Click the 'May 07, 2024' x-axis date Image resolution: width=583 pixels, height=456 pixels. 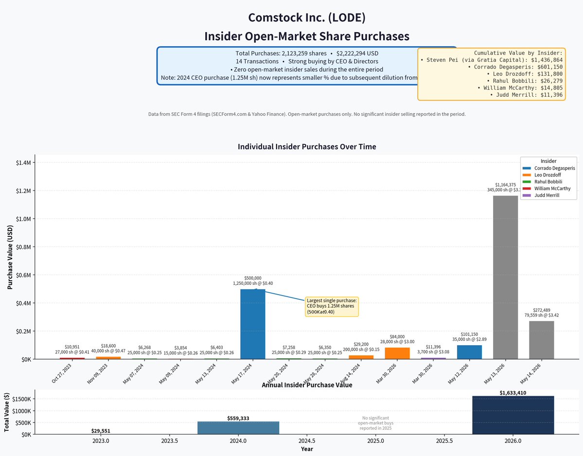tap(134, 373)
